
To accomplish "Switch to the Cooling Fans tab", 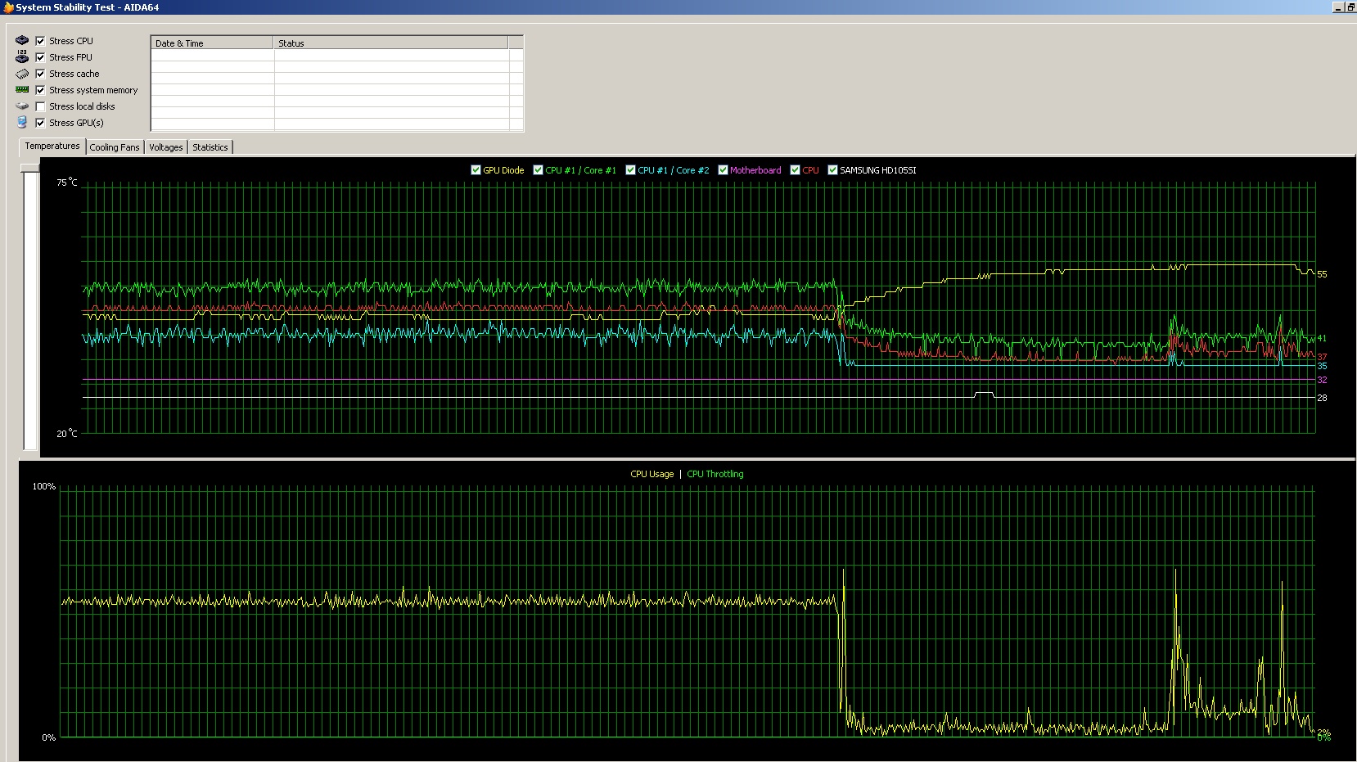I will pos(115,147).
